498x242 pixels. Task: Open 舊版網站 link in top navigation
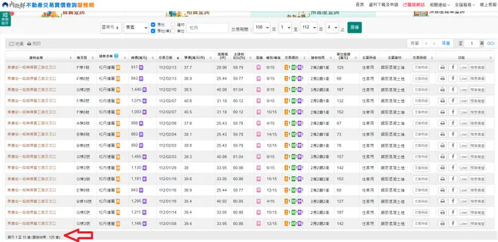tap(413, 5)
